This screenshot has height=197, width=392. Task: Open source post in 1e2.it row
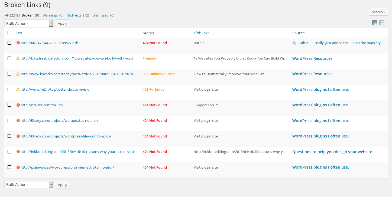[320, 90]
